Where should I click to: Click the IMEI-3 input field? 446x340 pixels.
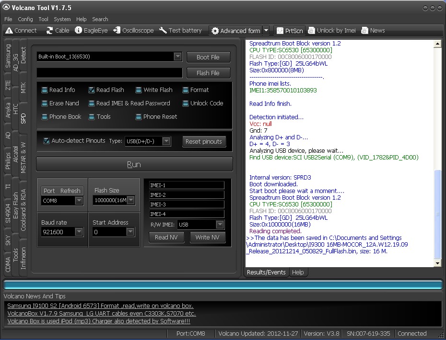click(x=187, y=204)
